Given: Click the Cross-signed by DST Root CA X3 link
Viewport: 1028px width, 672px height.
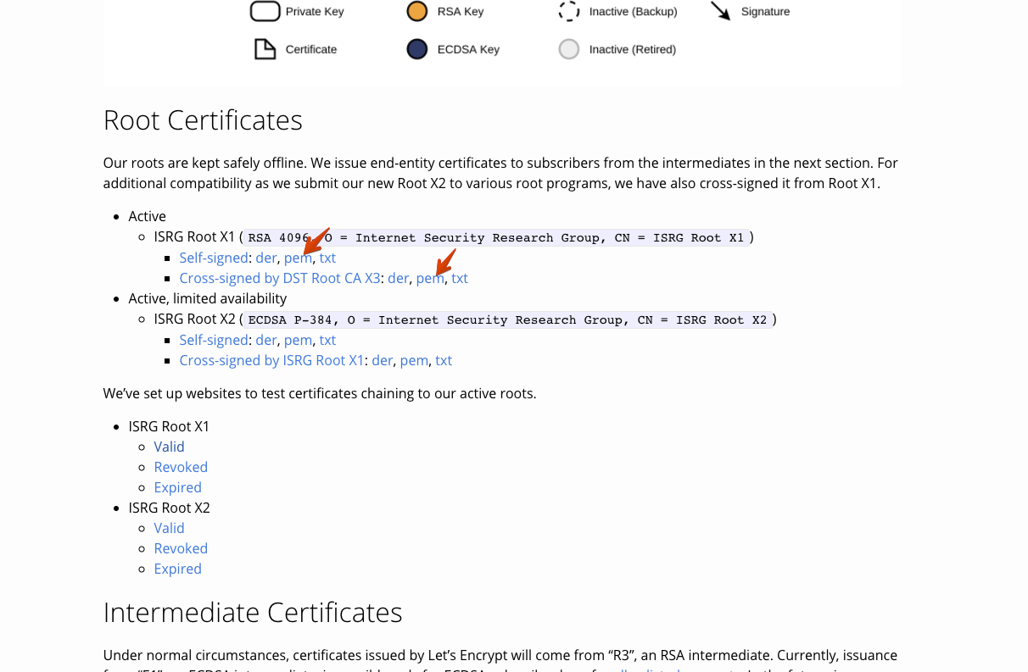Looking at the screenshot, I should pos(280,278).
